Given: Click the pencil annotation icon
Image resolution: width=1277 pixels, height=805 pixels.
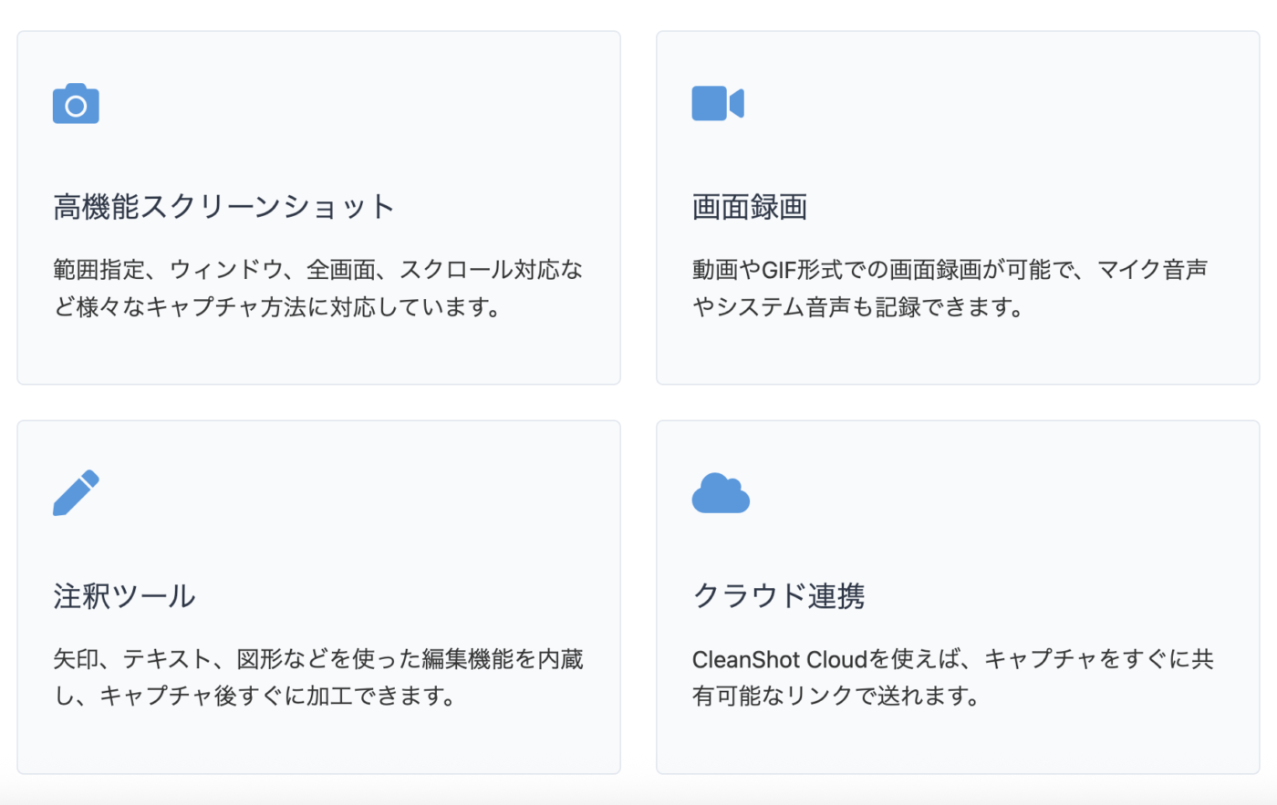Looking at the screenshot, I should 76,493.
